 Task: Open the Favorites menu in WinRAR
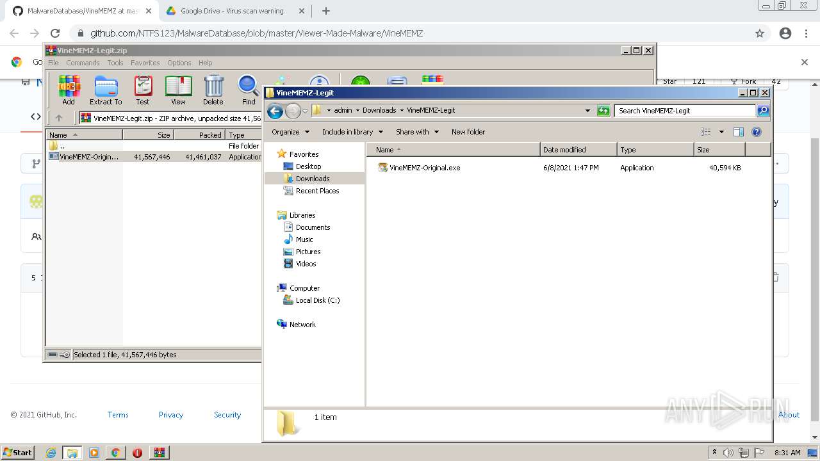pyautogui.click(x=145, y=63)
